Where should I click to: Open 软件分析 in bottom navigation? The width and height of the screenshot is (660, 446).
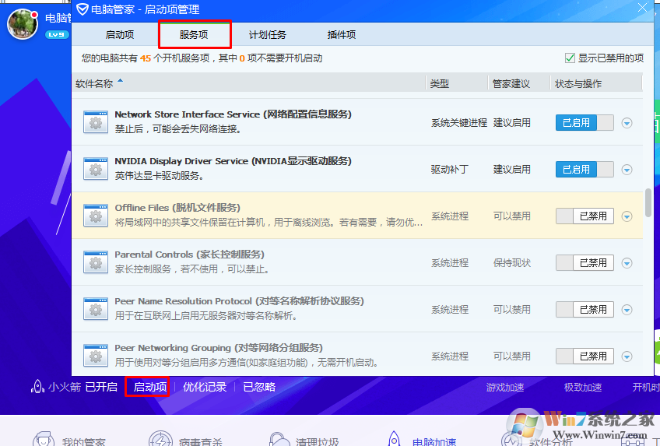[537, 440]
